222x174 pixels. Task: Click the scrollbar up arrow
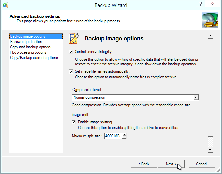click(210, 36)
